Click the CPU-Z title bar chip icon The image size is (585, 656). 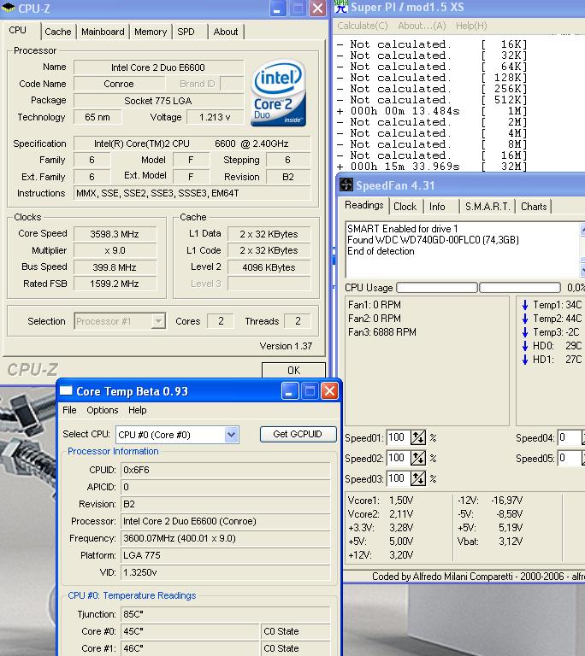[x=9, y=8]
